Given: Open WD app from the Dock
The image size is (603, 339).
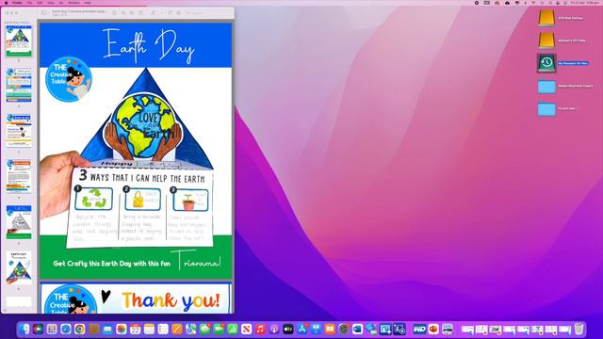Looking at the screenshot, I should coord(419,329).
